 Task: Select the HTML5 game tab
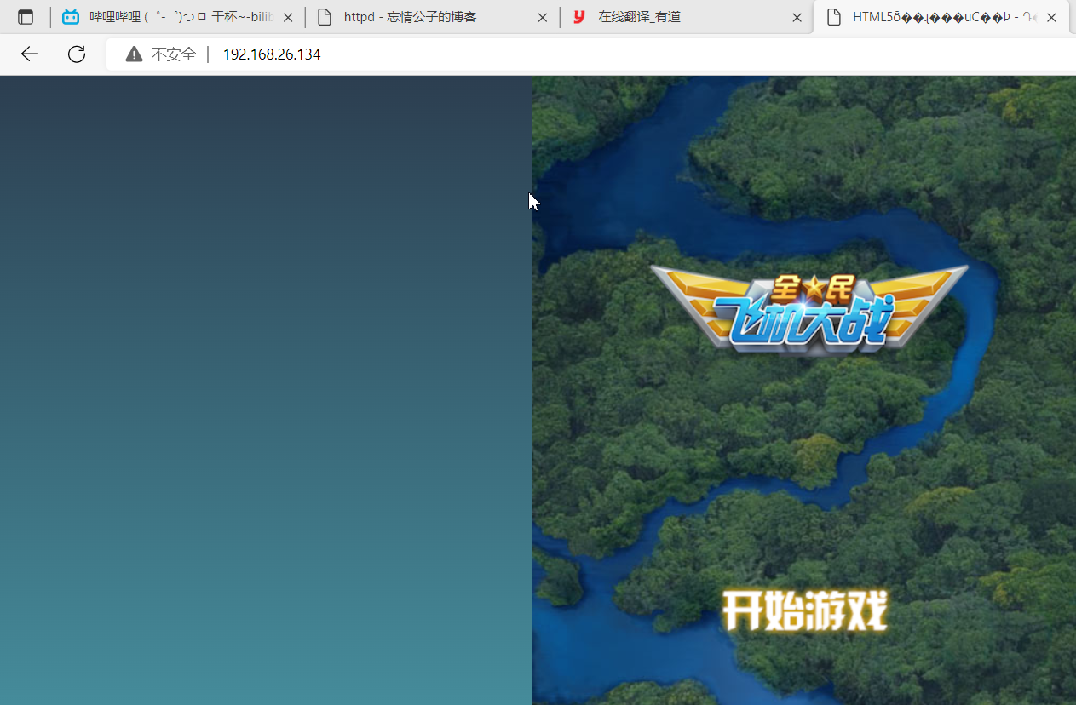[943, 17]
